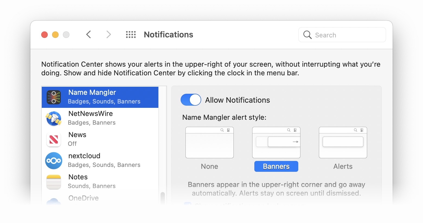The height and width of the screenshot is (223, 423).
Task: Select OneDrive in the app list
Action: click(x=100, y=199)
